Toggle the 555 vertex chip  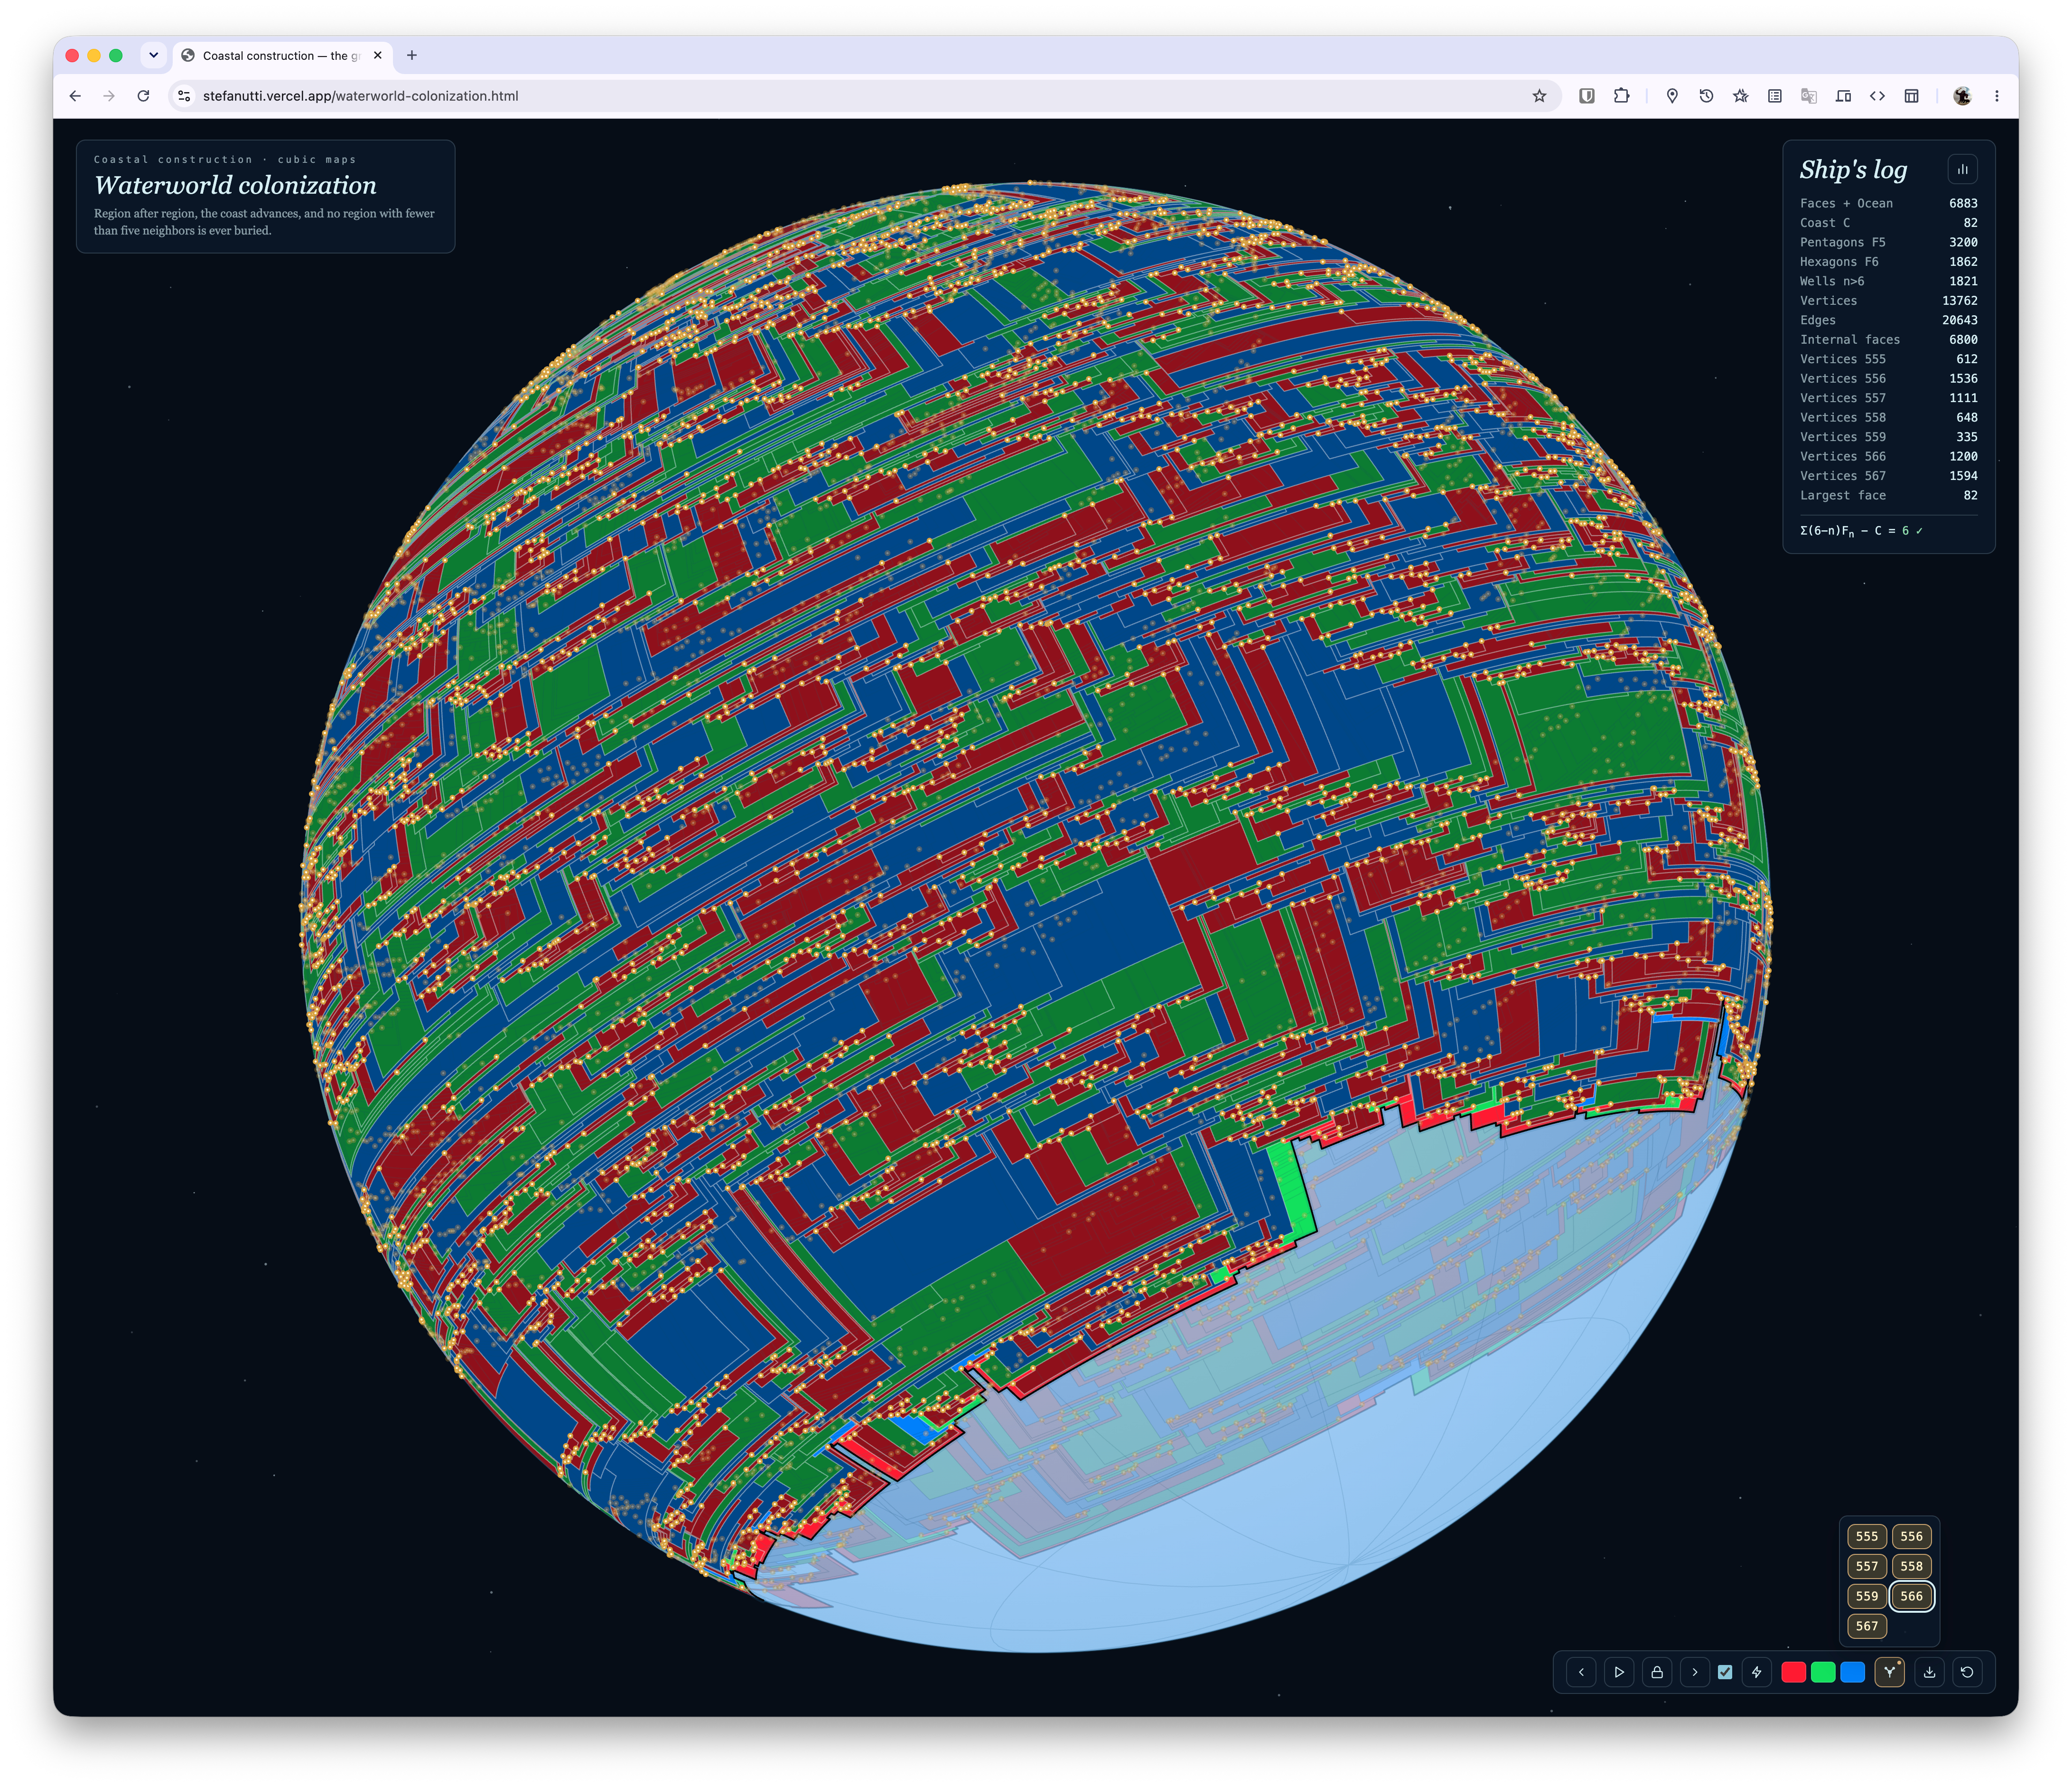[1867, 1536]
